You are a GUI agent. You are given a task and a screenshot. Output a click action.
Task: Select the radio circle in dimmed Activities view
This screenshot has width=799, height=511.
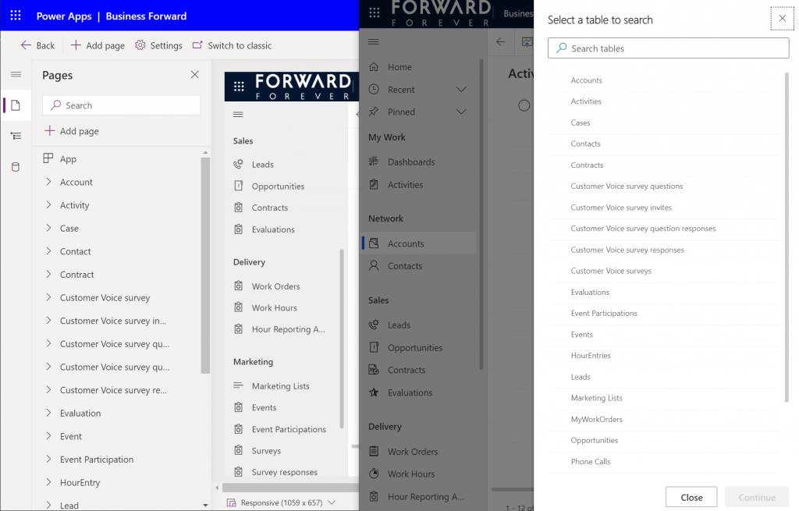pos(524,105)
